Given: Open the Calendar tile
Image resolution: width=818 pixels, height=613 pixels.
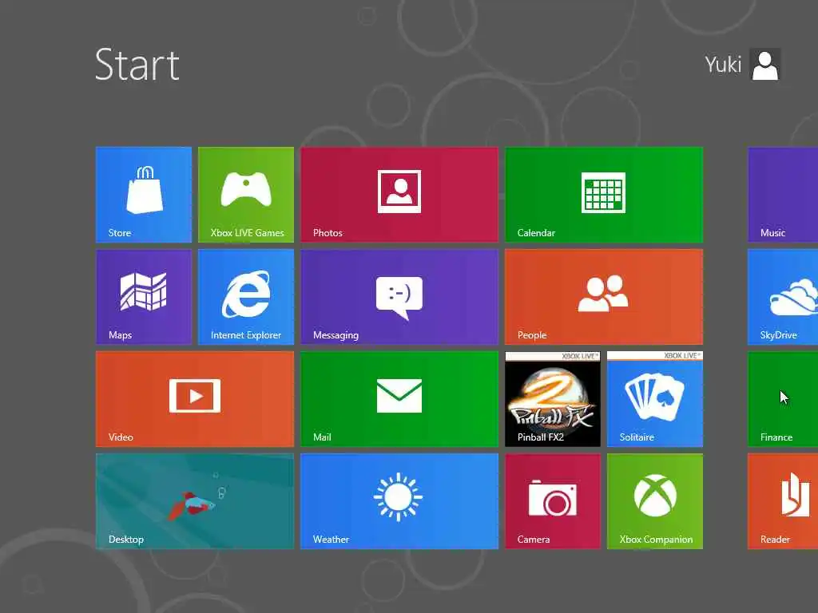Looking at the screenshot, I should 604,195.
